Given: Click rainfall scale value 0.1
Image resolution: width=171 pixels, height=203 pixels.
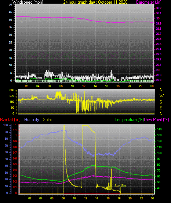Looking at the screenshot, I should click(x=15, y=187).
